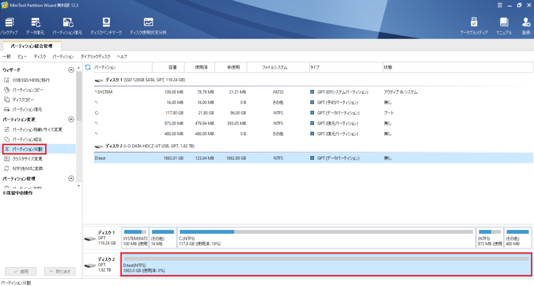Start ディスクコピー wizard
The width and height of the screenshot is (534, 286).
tap(20, 100)
